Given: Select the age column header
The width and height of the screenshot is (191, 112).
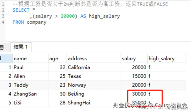Looking at the screenshot, I should pyautogui.click(x=57, y=59).
